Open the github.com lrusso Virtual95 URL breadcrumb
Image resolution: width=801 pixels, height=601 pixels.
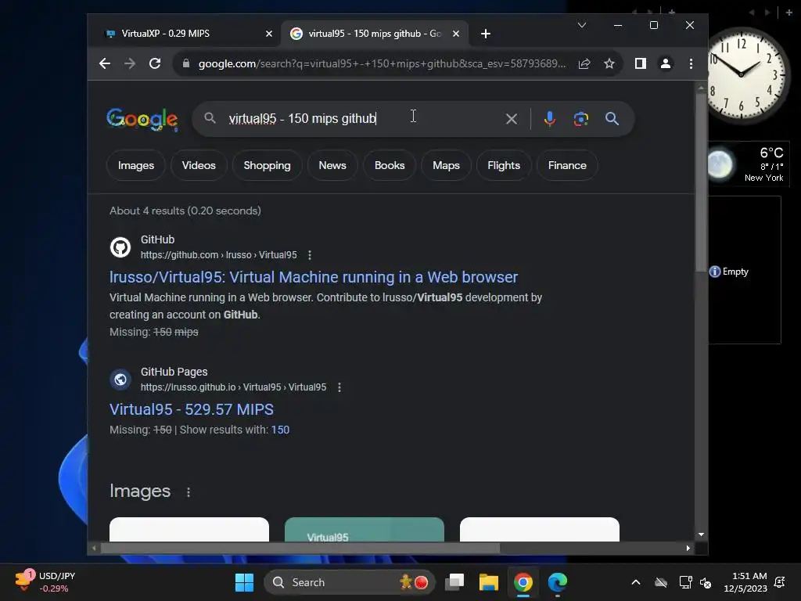click(219, 255)
